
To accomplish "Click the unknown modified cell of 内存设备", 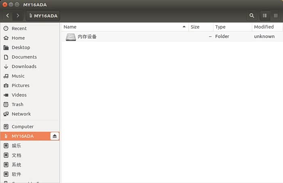I will tap(264, 36).
